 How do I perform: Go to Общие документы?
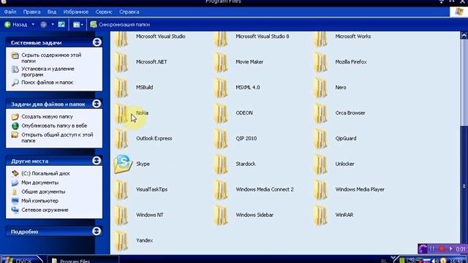click(43, 191)
